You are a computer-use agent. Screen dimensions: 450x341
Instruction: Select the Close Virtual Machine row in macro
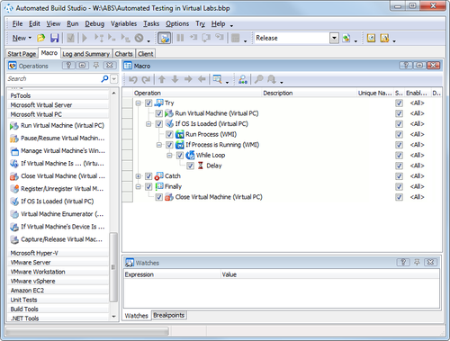click(282, 197)
